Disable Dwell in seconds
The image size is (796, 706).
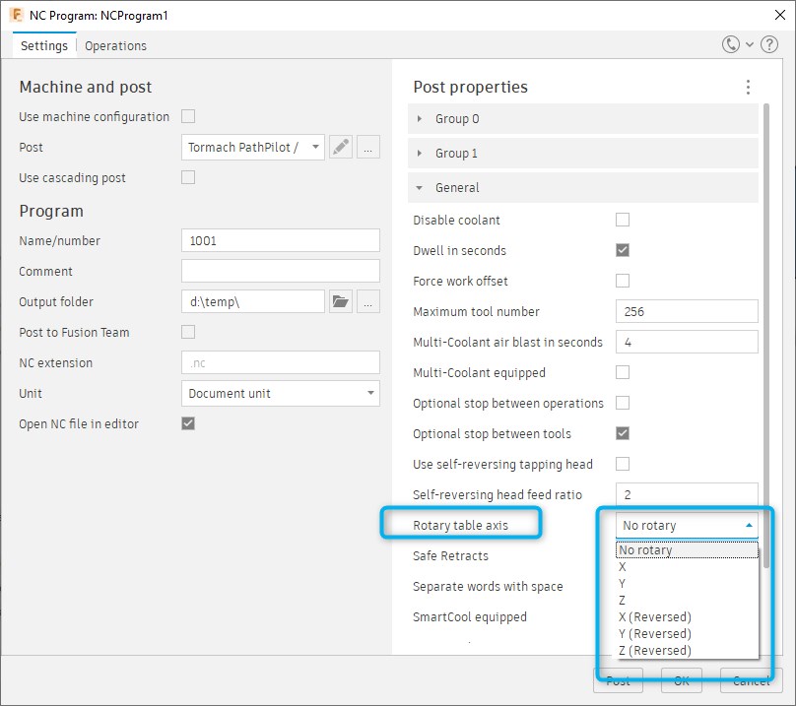(622, 250)
